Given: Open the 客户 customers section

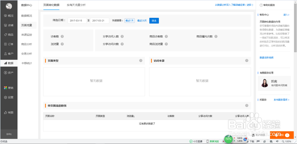Looking at the screenshot, I should pyautogui.click(x=9, y=54).
